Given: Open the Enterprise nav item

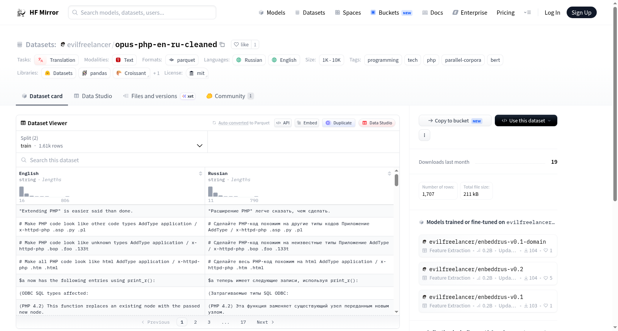Looking at the screenshot, I should (x=470, y=13).
